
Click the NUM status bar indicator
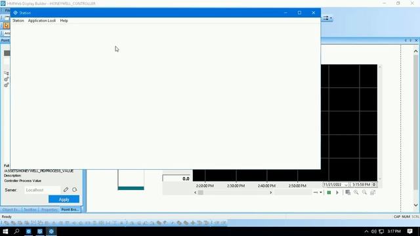[406, 217]
